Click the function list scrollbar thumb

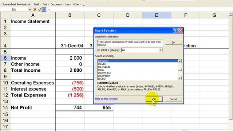pos(179,69)
